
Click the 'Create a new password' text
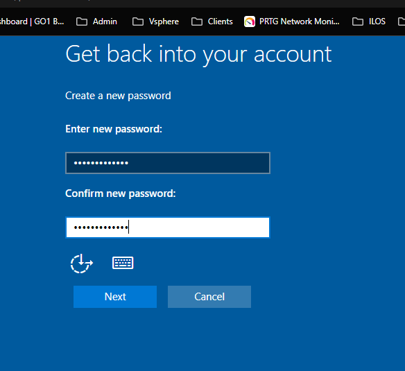(x=118, y=96)
